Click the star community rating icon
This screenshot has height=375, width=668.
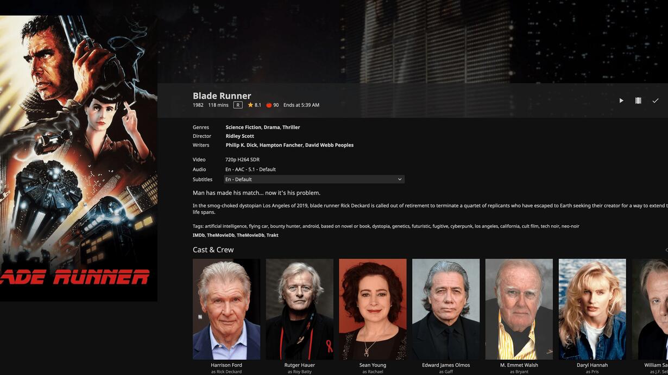click(x=250, y=105)
